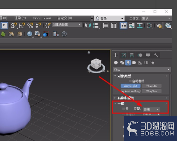177x141 pixels.
Task: Open the Motion panel tab
Action: pos(140,55)
